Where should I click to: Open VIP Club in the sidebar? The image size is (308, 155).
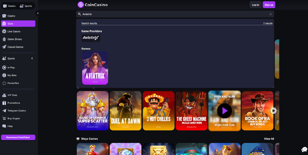(x=18, y=95)
